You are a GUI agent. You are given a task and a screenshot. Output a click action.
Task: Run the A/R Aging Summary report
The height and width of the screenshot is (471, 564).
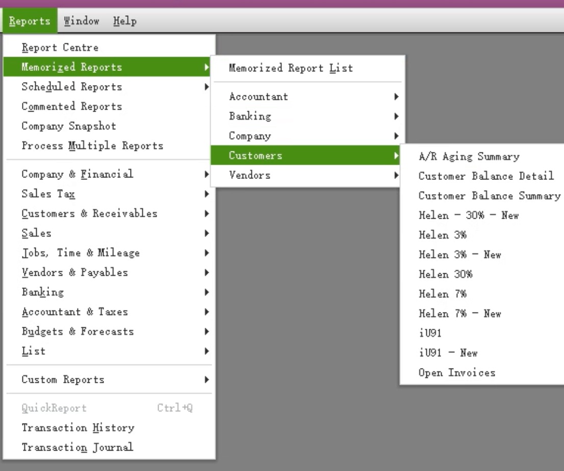coord(468,156)
